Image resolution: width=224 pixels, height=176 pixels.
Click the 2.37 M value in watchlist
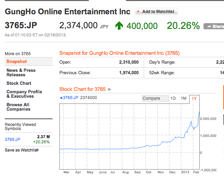(43, 137)
